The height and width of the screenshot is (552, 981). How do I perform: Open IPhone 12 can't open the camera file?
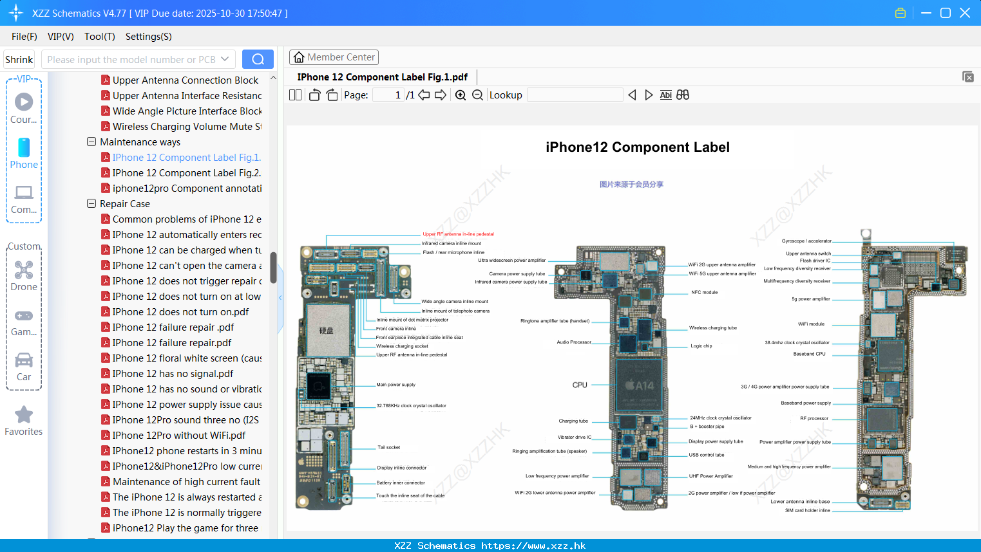pyautogui.click(x=182, y=265)
